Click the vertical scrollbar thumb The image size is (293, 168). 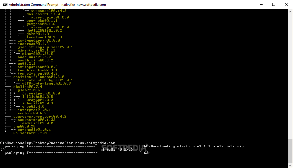pyautogui.click(x=290, y=151)
